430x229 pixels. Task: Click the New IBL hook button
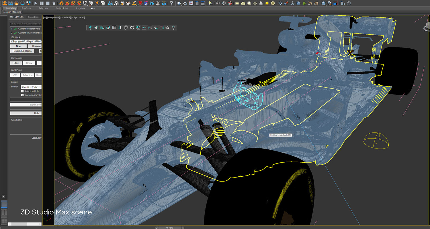click(18, 46)
